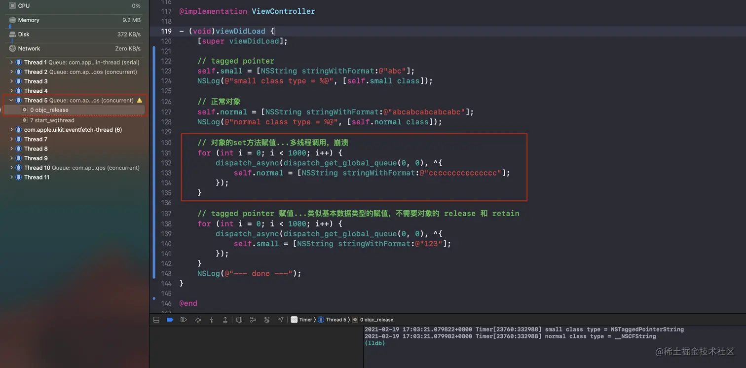Viewport: 746px width, 368px height.
Task: Select com.apple.uikit.eventfetch-thread (6)
Action: tap(75, 130)
